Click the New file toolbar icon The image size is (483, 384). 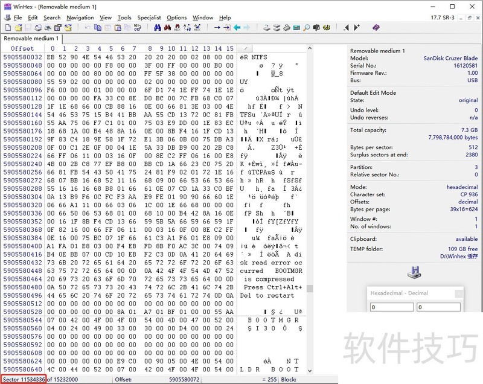click(7, 28)
